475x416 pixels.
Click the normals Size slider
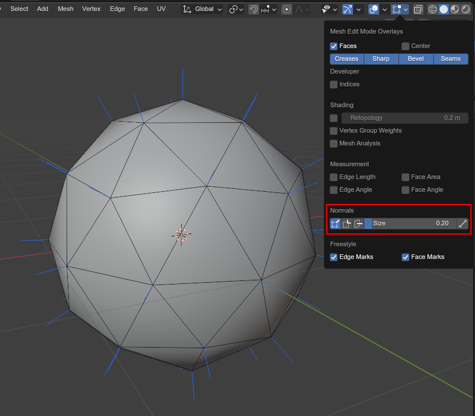pos(411,224)
